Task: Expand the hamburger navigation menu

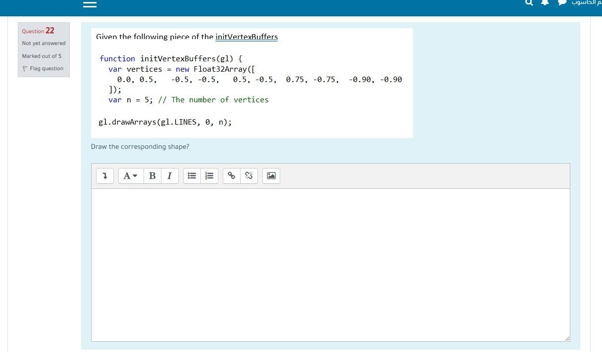Action: click(90, 4)
